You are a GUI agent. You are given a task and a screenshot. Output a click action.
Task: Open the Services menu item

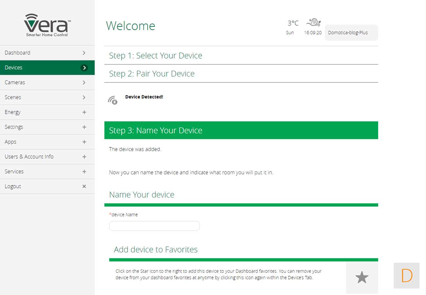14,171
